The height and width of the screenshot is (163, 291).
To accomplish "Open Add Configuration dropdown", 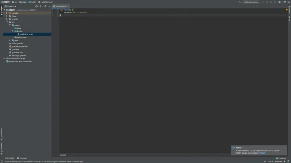I will coord(251,2).
